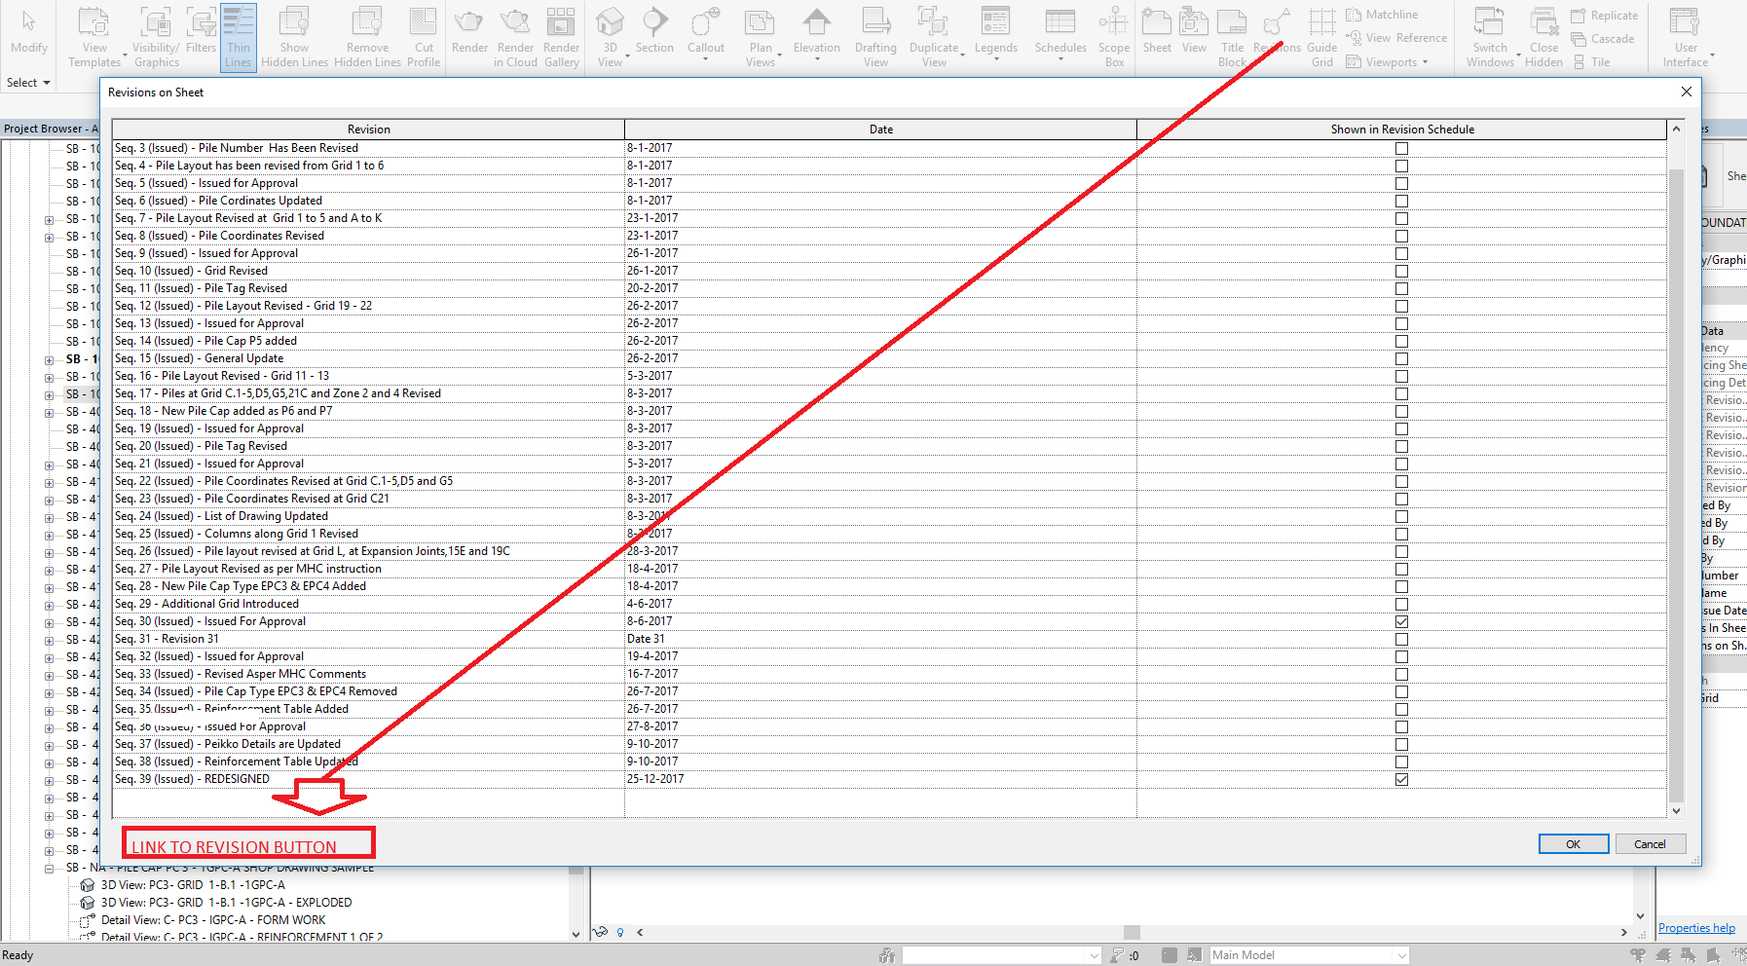This screenshot has height=966, width=1747.
Task: Uncheck the Seq. 30 Issued For Approval checkbox
Action: click(x=1401, y=621)
